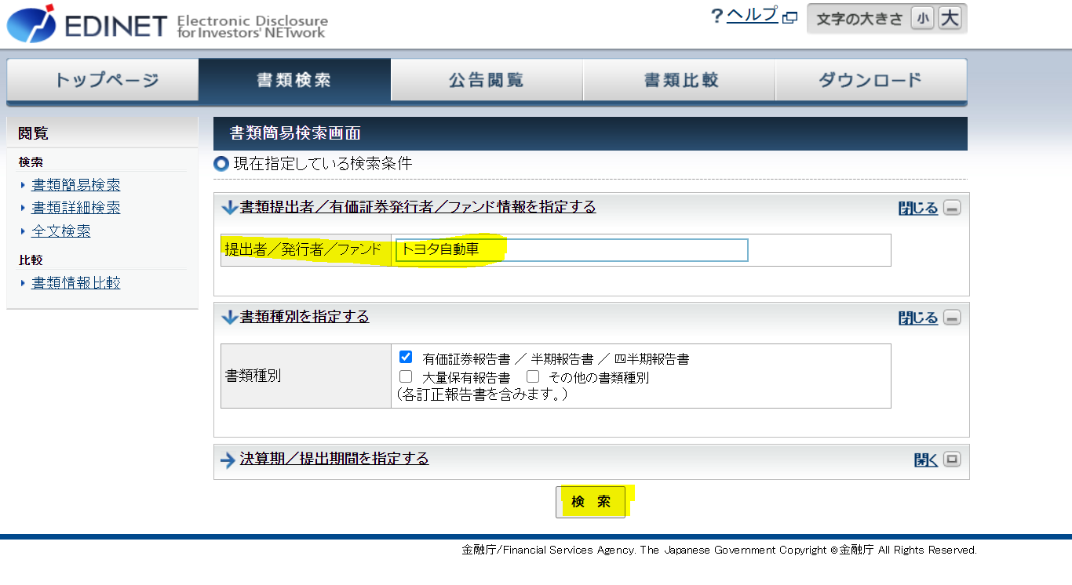Image resolution: width=1072 pixels, height=585 pixels.
Task: Collapse the 書類種別を指定する section
Action: (918, 318)
